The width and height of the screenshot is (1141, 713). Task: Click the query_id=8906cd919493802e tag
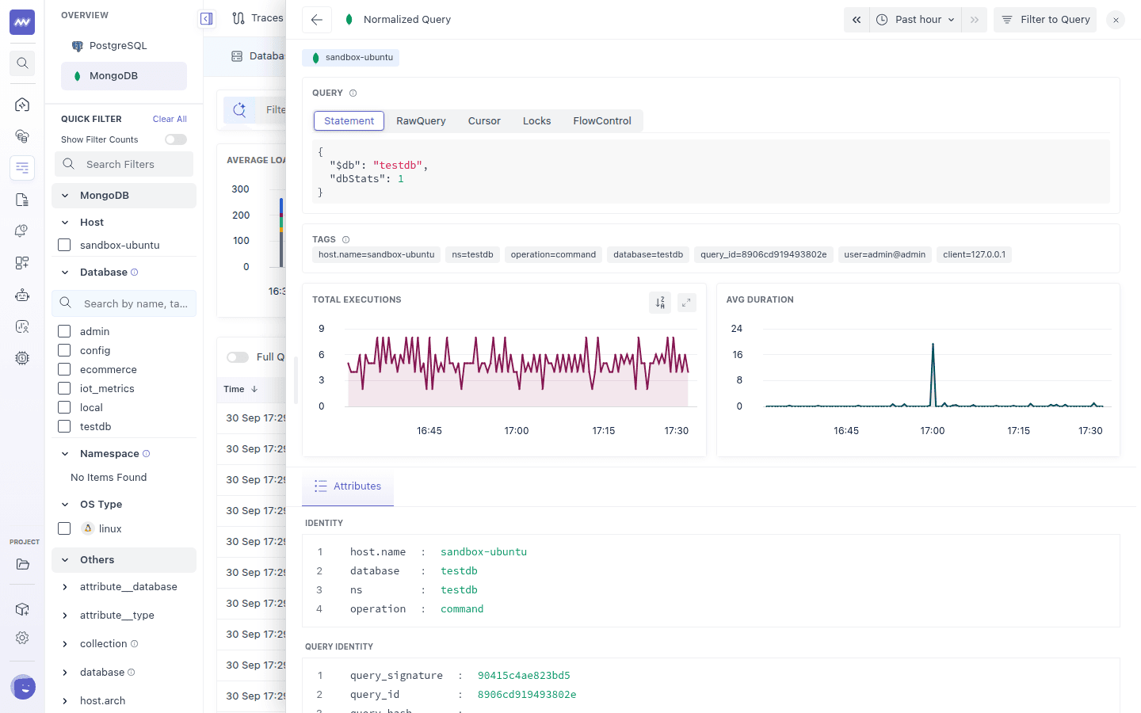[x=763, y=255]
